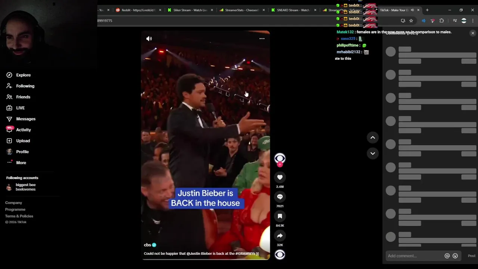Click the install app icon in address bar
The width and height of the screenshot is (478, 269).
(x=403, y=21)
